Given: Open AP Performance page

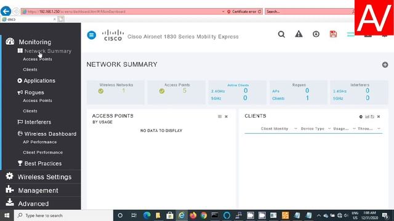Looking at the screenshot, I should [39, 142].
